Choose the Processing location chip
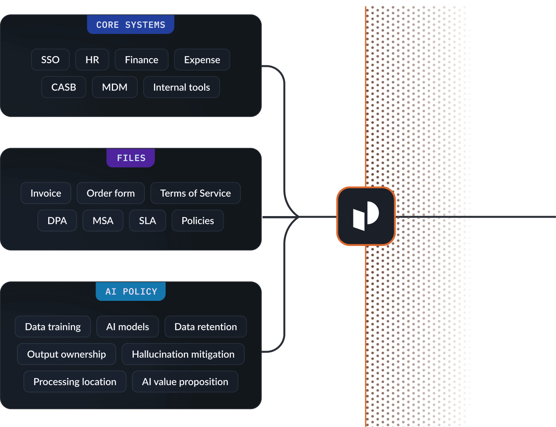Screen dimensions: 556x427 75,382
